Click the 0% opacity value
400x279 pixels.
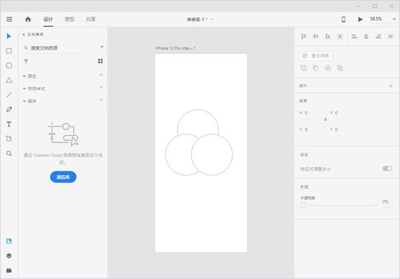coord(385,202)
